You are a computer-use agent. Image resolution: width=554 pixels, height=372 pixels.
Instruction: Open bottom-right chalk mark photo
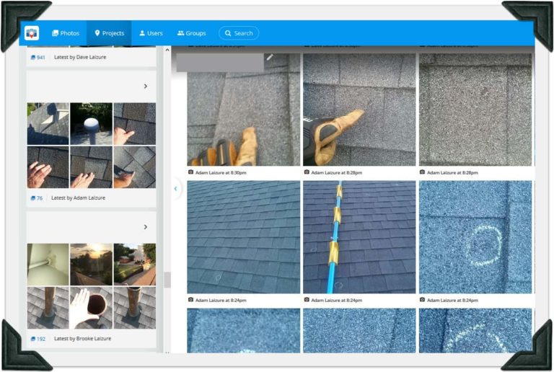click(475, 330)
